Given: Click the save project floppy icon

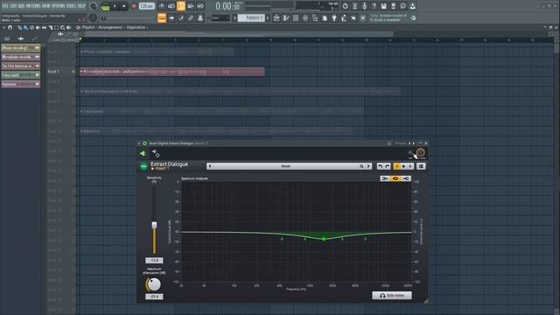Looking at the screenshot, I should pos(383,6).
